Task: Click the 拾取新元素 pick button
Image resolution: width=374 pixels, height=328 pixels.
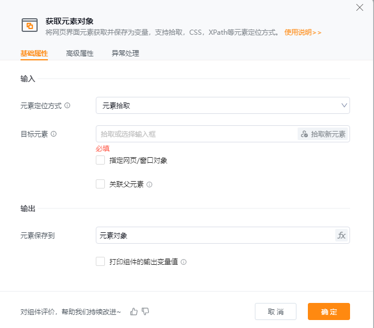Action: coord(323,134)
